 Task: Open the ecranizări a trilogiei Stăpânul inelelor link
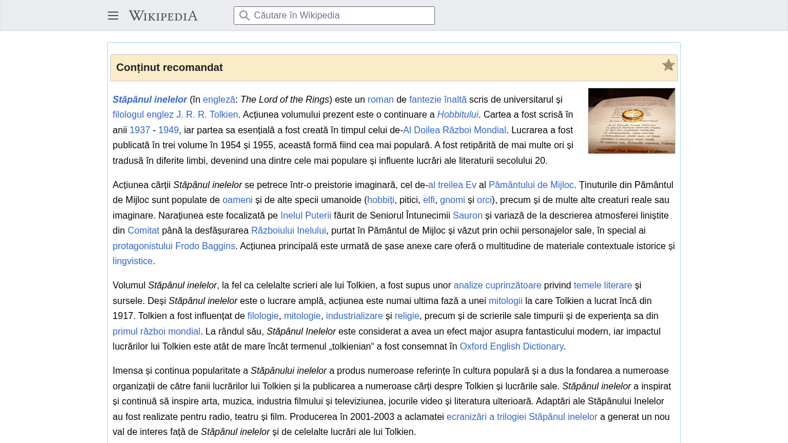(522, 416)
